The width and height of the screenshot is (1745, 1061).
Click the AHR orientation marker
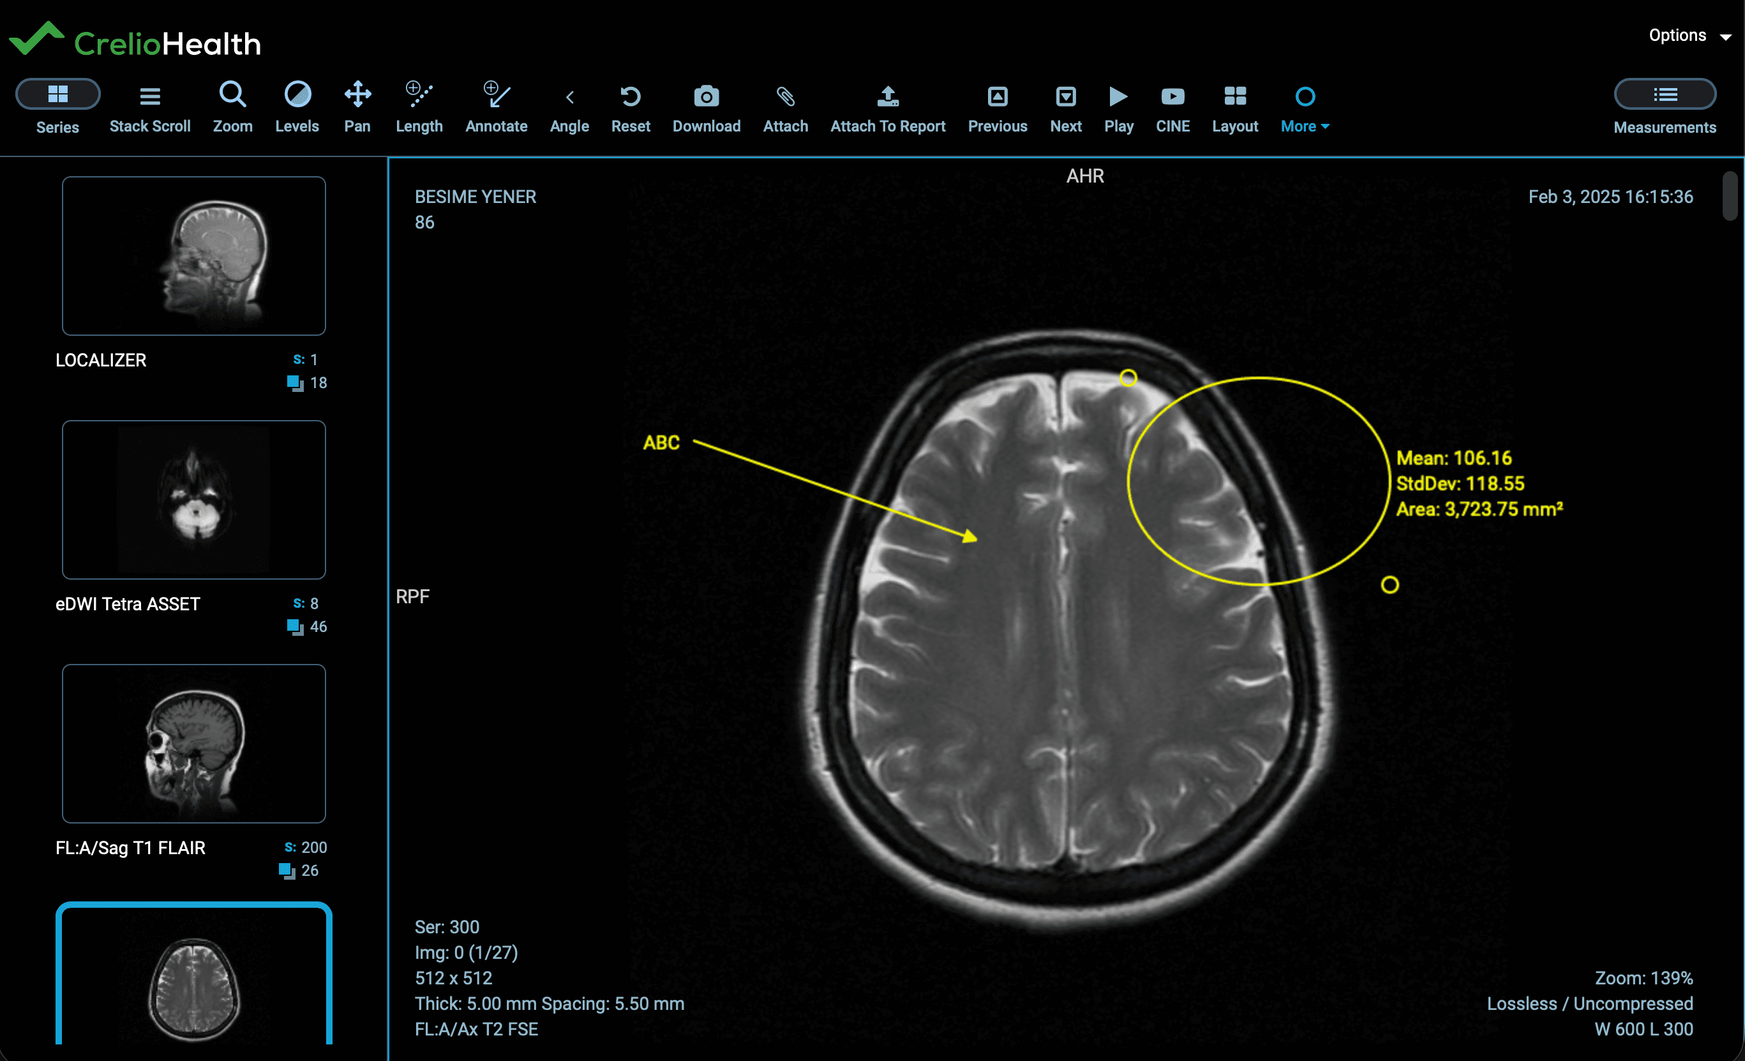[1085, 176]
